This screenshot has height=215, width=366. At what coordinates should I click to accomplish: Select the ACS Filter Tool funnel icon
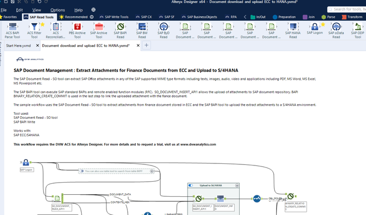(x=34, y=27)
